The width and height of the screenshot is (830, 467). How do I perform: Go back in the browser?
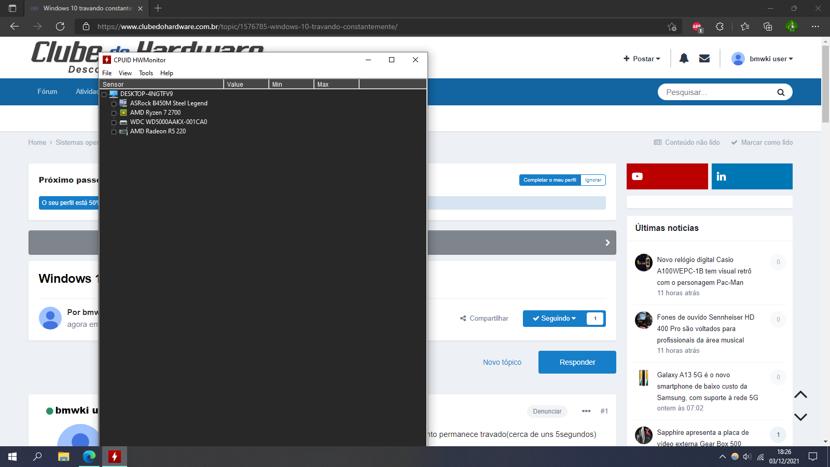(x=15, y=26)
